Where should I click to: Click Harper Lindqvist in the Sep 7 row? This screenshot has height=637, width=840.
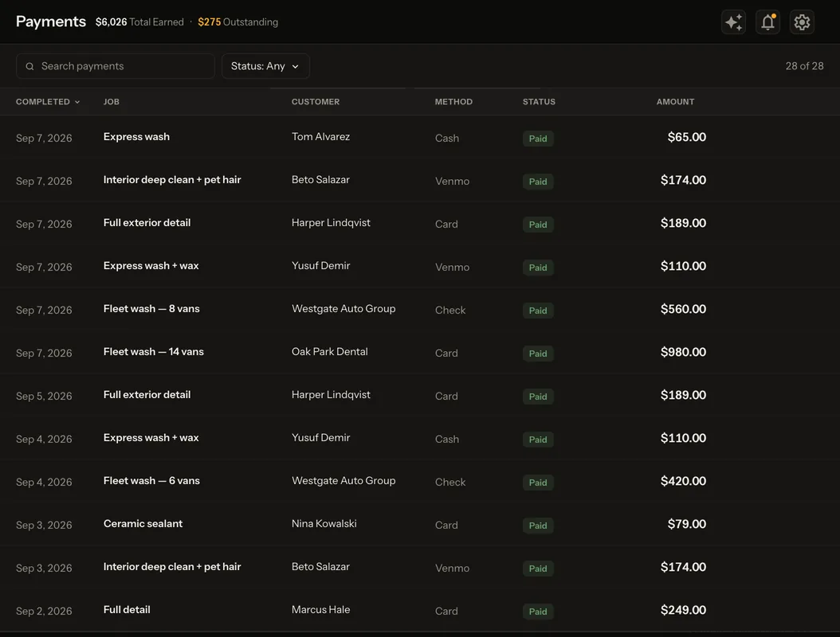(331, 223)
